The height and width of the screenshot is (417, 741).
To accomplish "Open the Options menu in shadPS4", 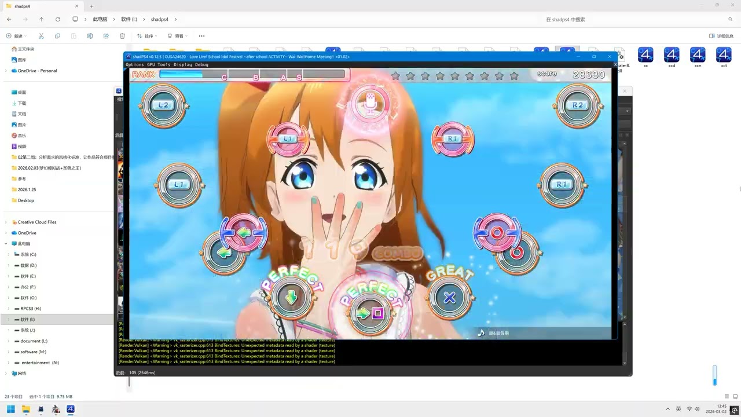I will (134, 64).
